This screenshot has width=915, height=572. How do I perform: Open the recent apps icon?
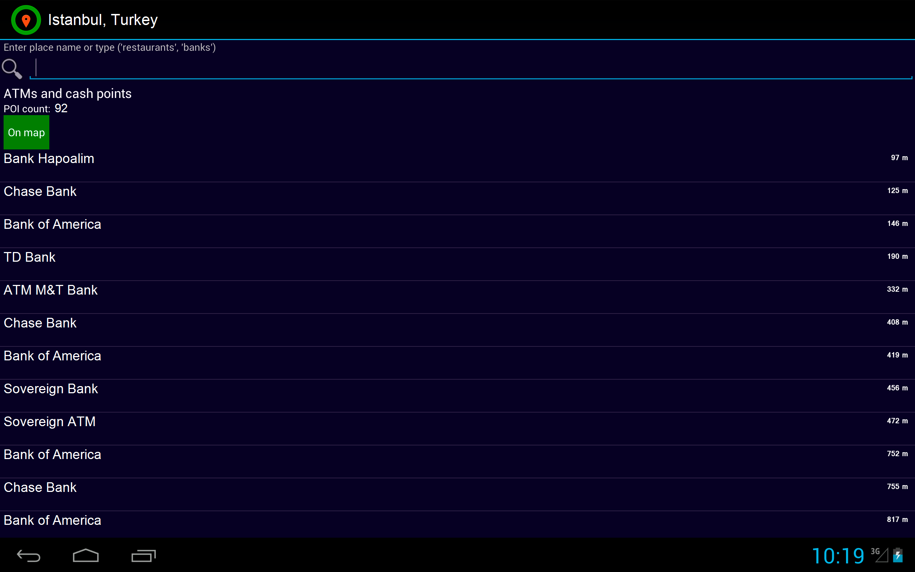[x=143, y=555]
